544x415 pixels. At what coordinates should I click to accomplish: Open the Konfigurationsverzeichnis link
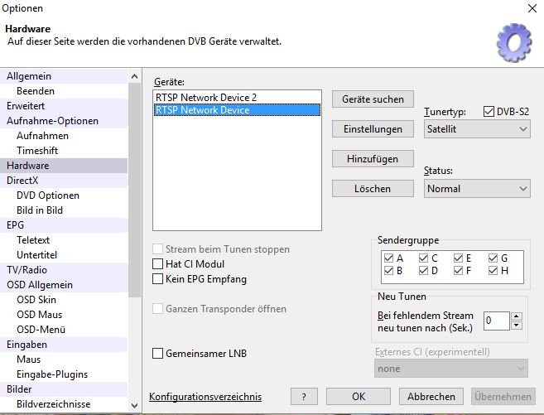tap(205, 397)
